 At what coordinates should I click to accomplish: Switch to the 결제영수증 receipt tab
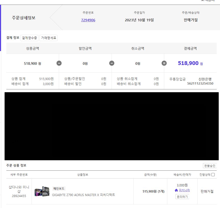[x=29, y=38]
